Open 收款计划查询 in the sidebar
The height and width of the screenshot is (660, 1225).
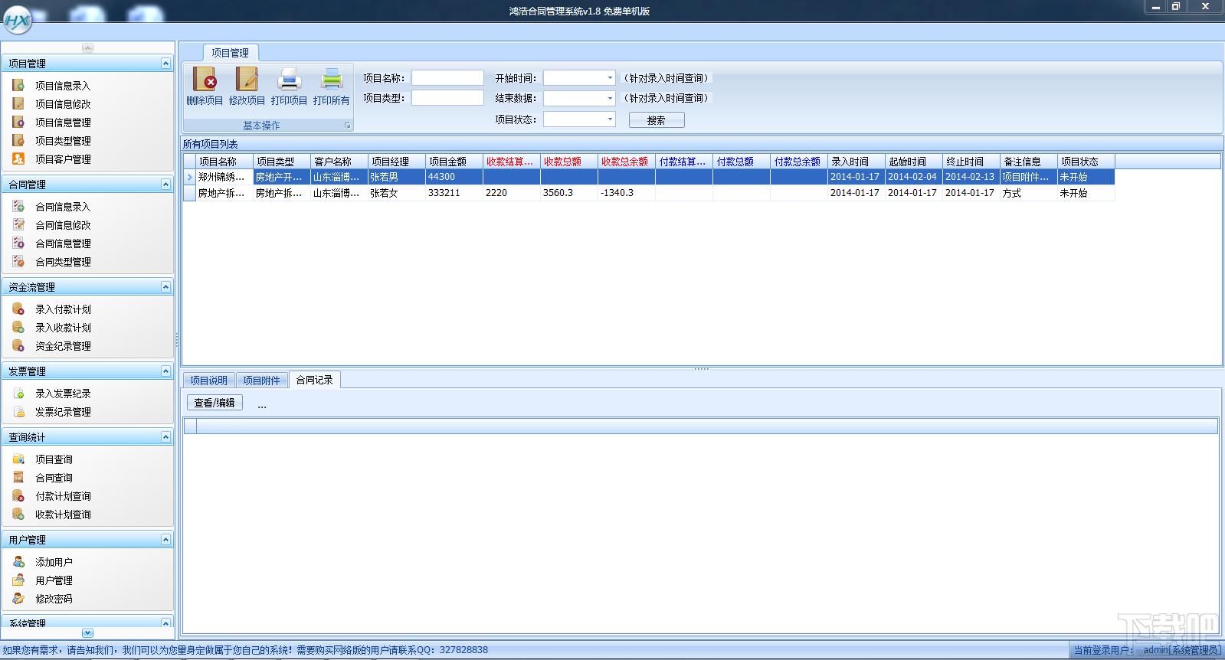point(63,515)
